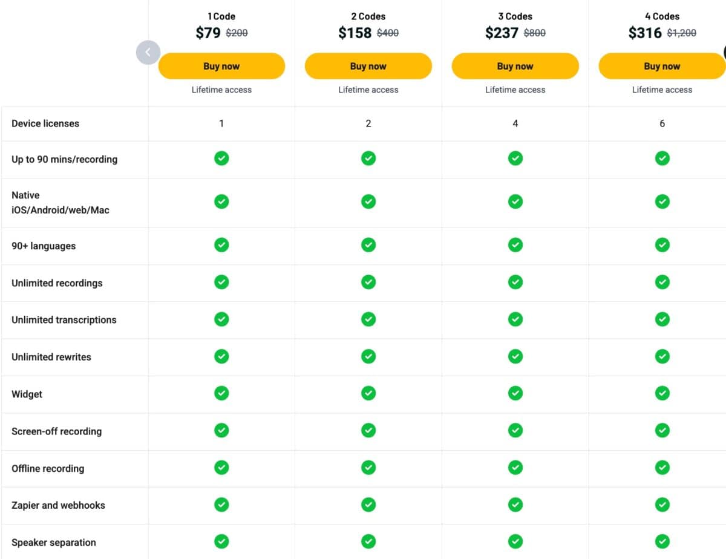
Task: Click 4 Codes checkmark for Screen-off recording
Action: (x=662, y=430)
